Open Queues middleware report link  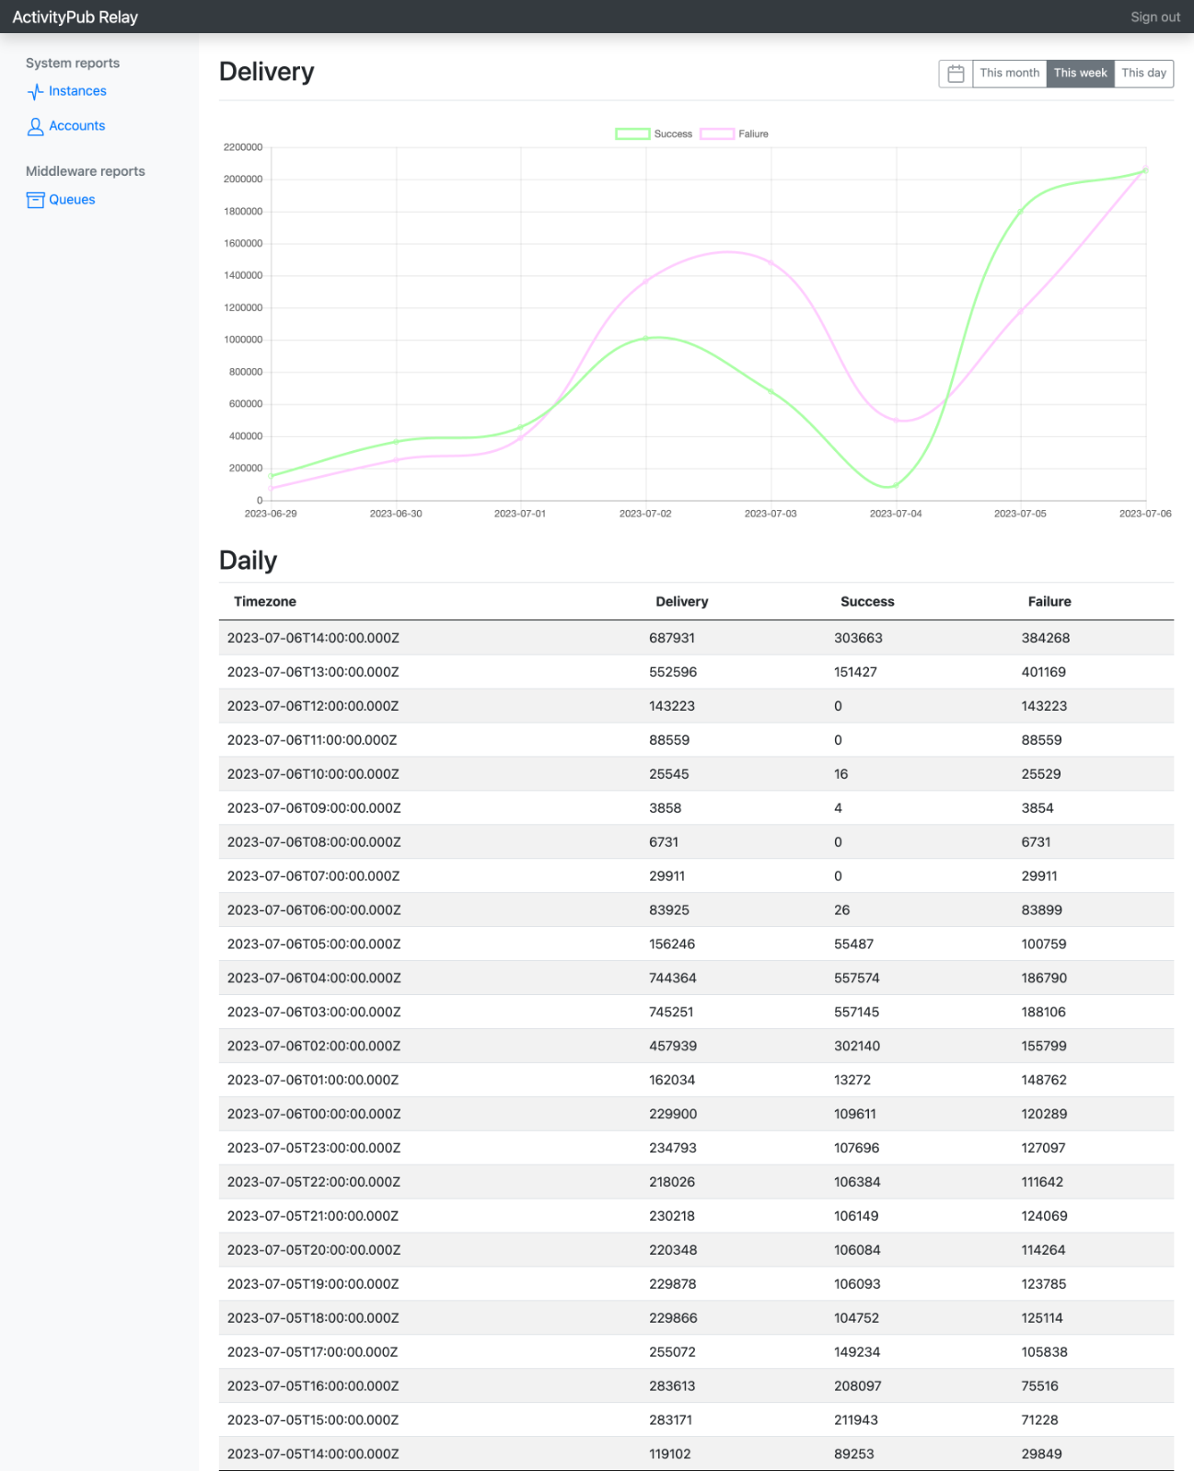click(x=72, y=200)
